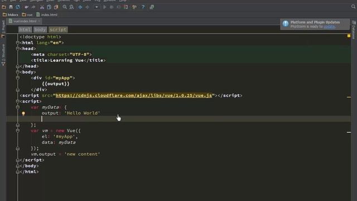Screen dimensions: 357x201
Task: Click the Copy toolbar icon
Action: 49,7
